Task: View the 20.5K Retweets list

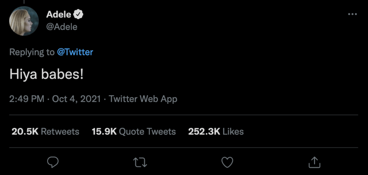Action: point(45,132)
